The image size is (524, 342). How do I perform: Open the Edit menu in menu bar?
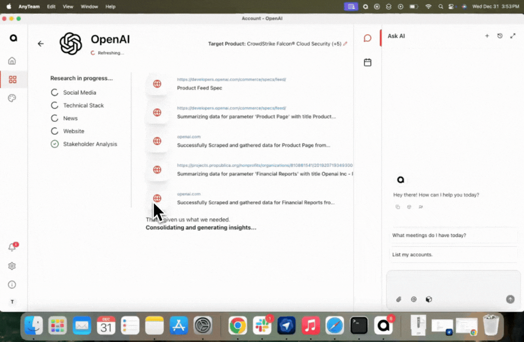(51, 7)
